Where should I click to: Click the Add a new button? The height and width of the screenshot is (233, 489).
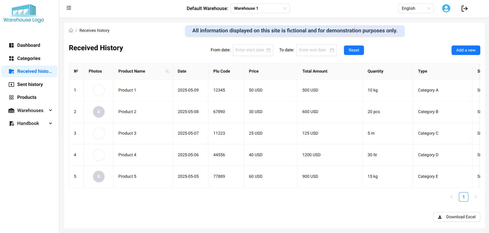(x=466, y=50)
